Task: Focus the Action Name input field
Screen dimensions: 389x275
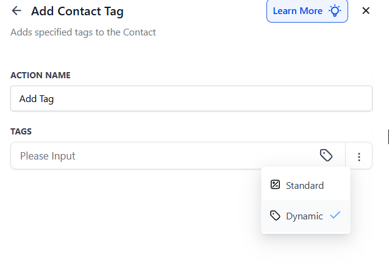Action: pos(191,98)
